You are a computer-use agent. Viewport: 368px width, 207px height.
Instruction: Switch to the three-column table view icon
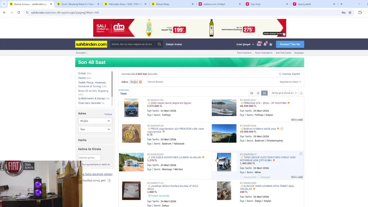point(252,93)
